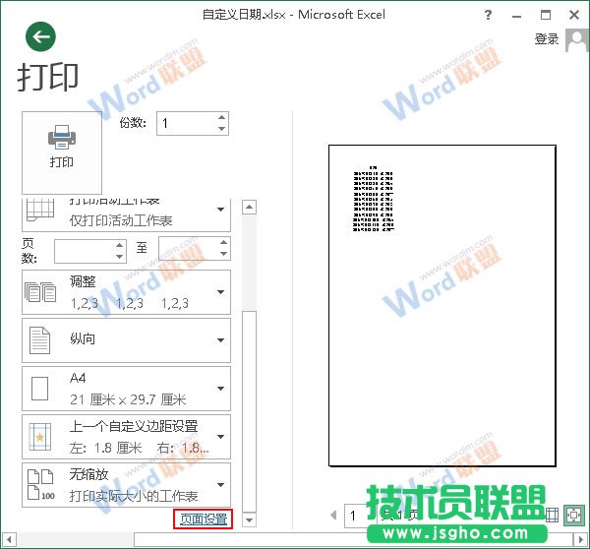Click the print preview page thumbnail
The height and width of the screenshot is (549, 590).
click(442, 305)
